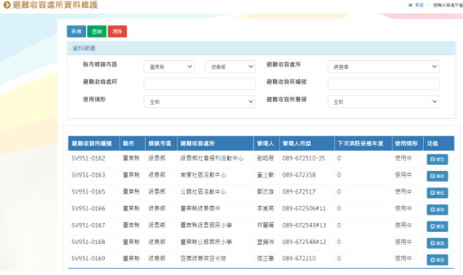Click the phone number 089-672210
Image resolution: width=463 pixels, height=275 pixels.
[299, 259]
